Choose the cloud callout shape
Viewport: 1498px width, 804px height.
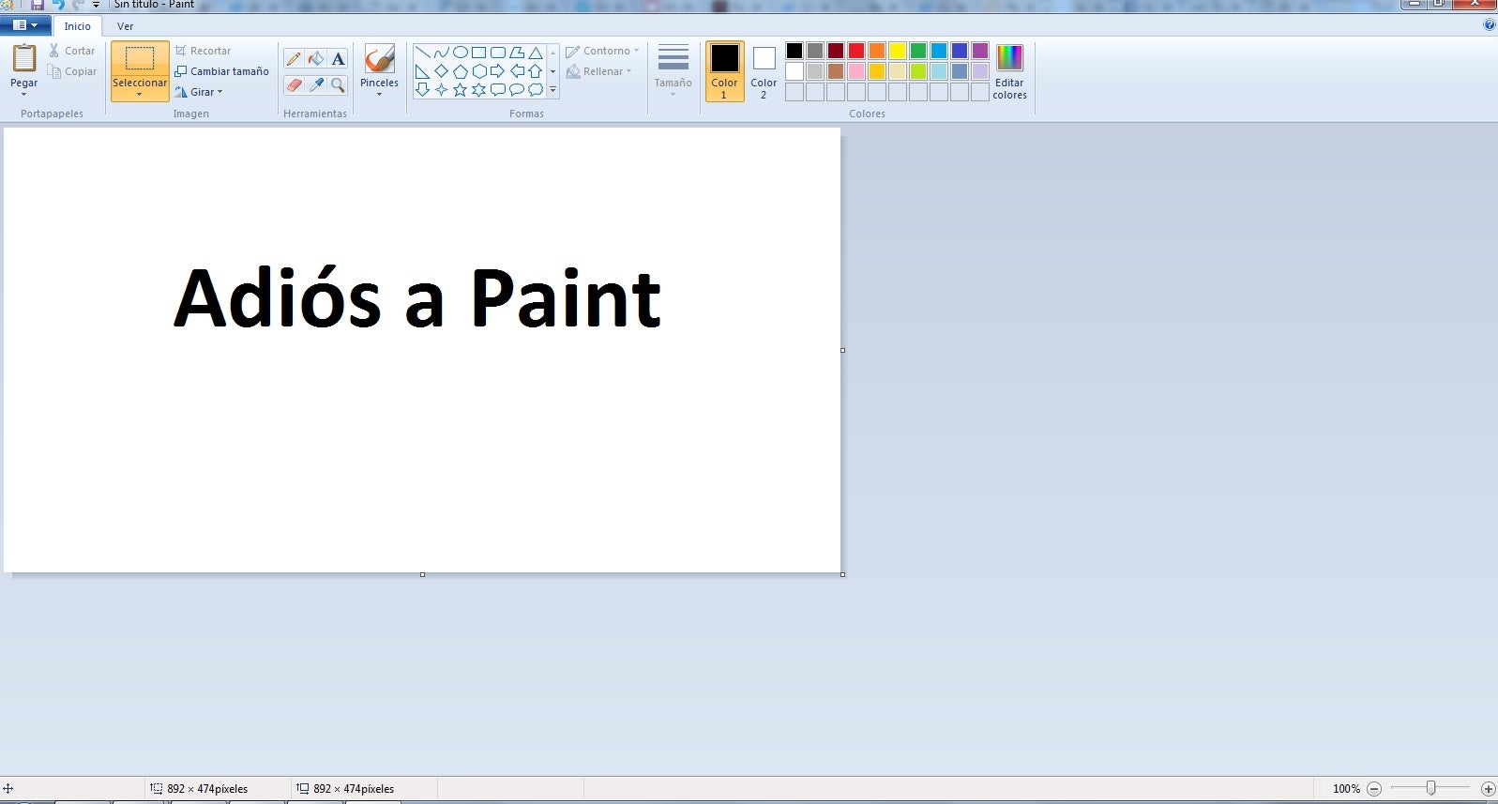tap(536, 90)
